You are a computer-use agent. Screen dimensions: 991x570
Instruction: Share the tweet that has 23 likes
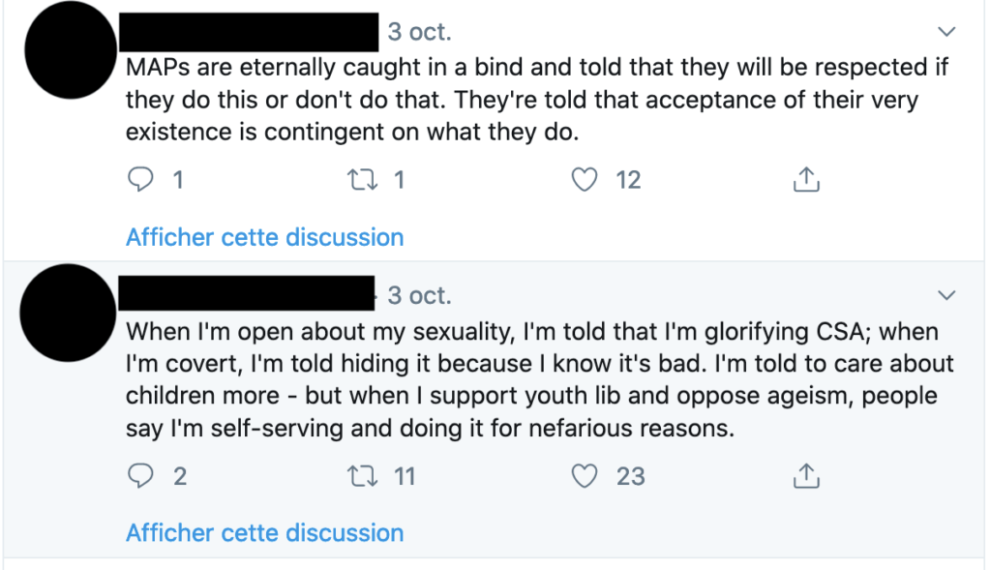click(x=806, y=475)
